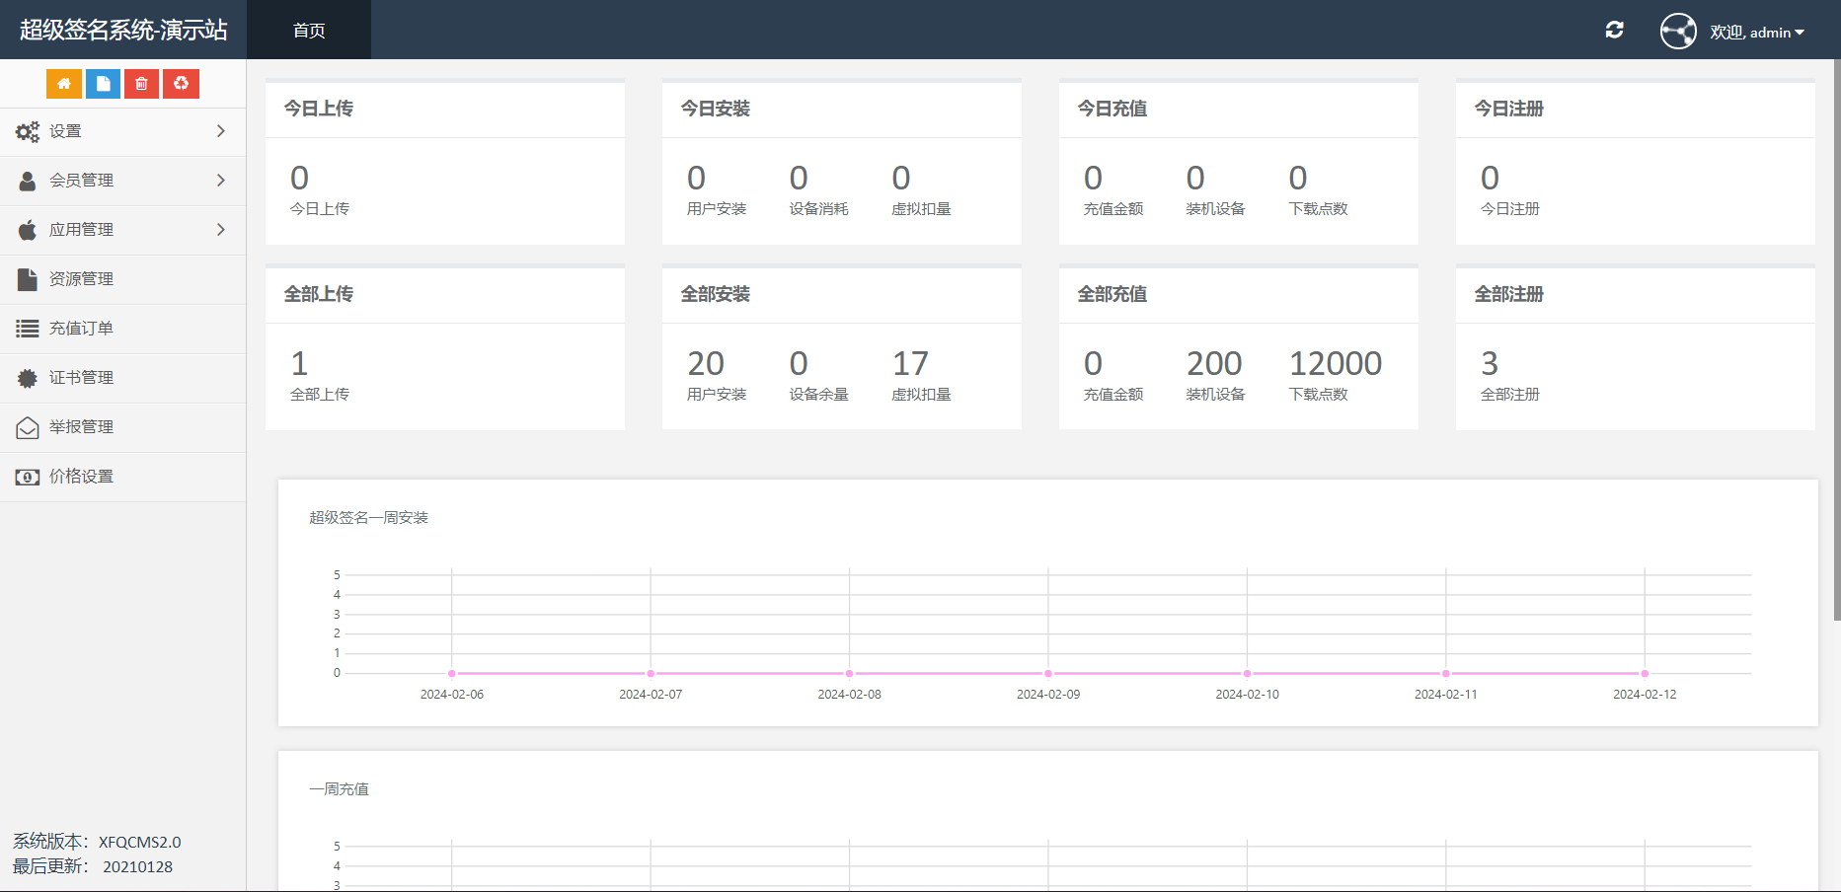1841x892 pixels.
Task: Click the 今日充值 card heading
Action: coord(1112,109)
